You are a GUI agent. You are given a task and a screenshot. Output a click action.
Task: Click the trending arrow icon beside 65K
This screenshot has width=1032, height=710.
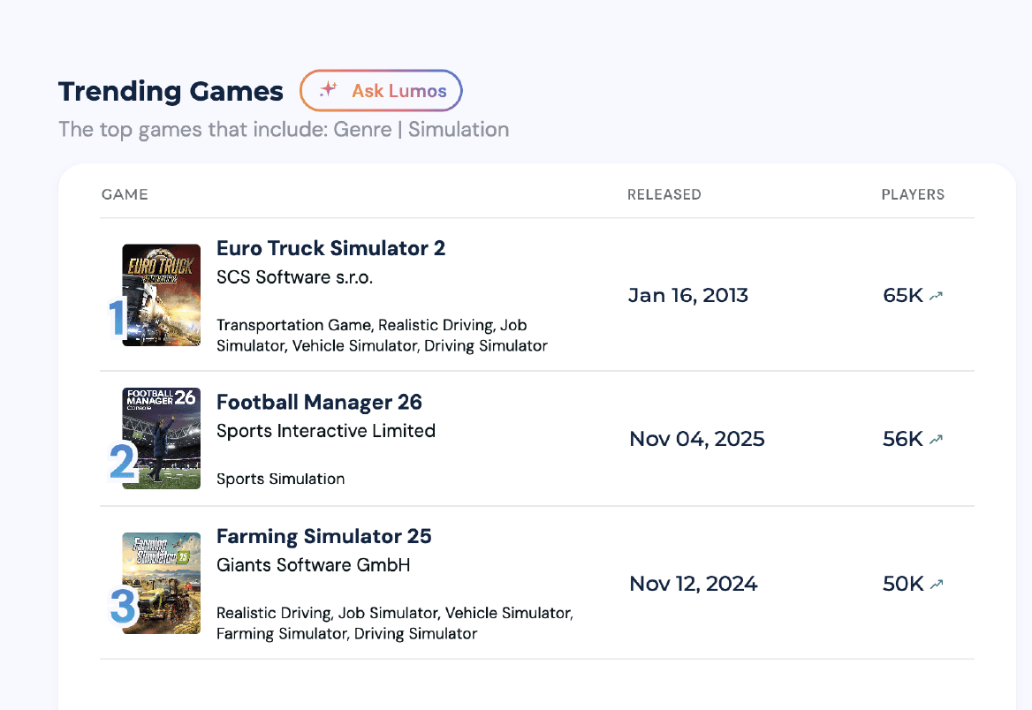(x=936, y=296)
